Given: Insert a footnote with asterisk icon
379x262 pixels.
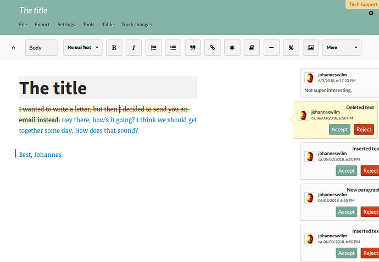Looking at the screenshot, I should tap(232, 48).
